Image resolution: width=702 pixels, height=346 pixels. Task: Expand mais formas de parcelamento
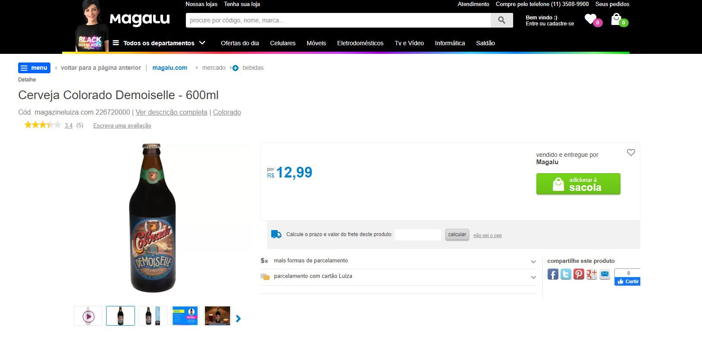coord(398,261)
